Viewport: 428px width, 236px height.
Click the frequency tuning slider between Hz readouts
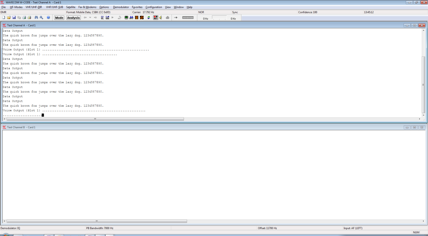[219, 18]
